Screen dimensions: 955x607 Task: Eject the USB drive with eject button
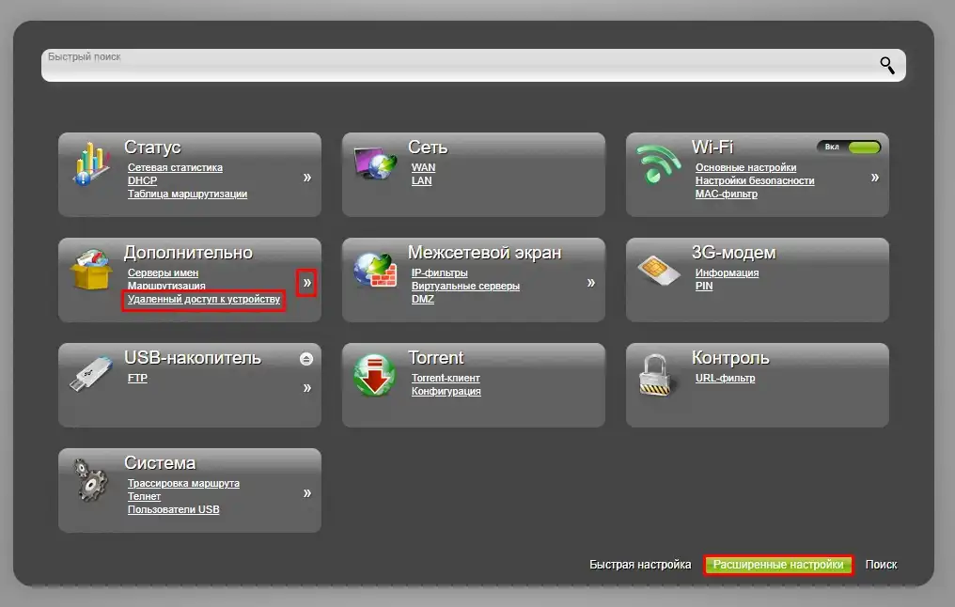click(x=306, y=359)
